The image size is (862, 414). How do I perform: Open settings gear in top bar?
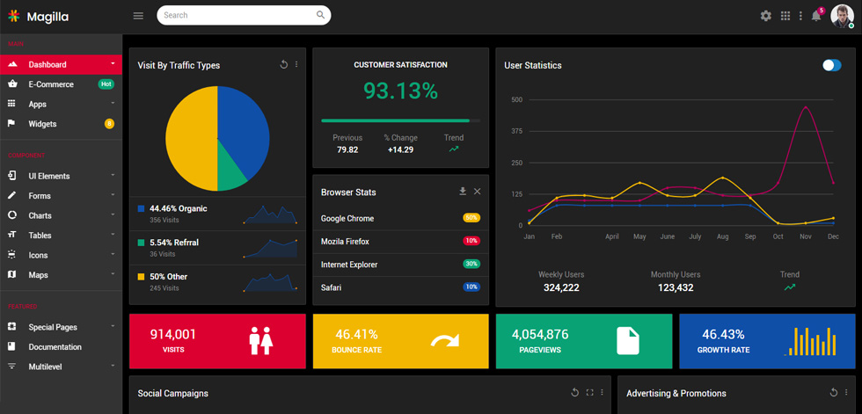pos(766,16)
